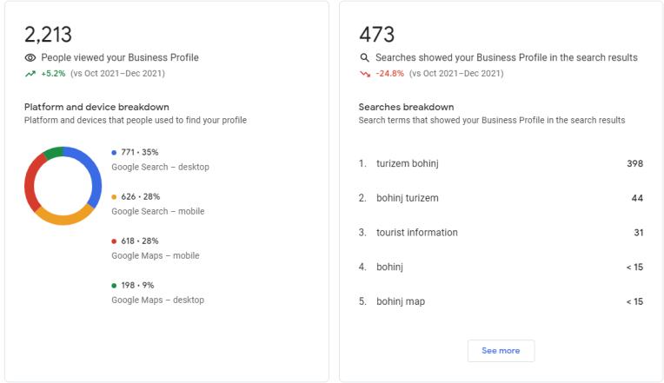The height and width of the screenshot is (383, 664).
Task: Select the 'bohinj map' search term
Action: tap(400, 302)
